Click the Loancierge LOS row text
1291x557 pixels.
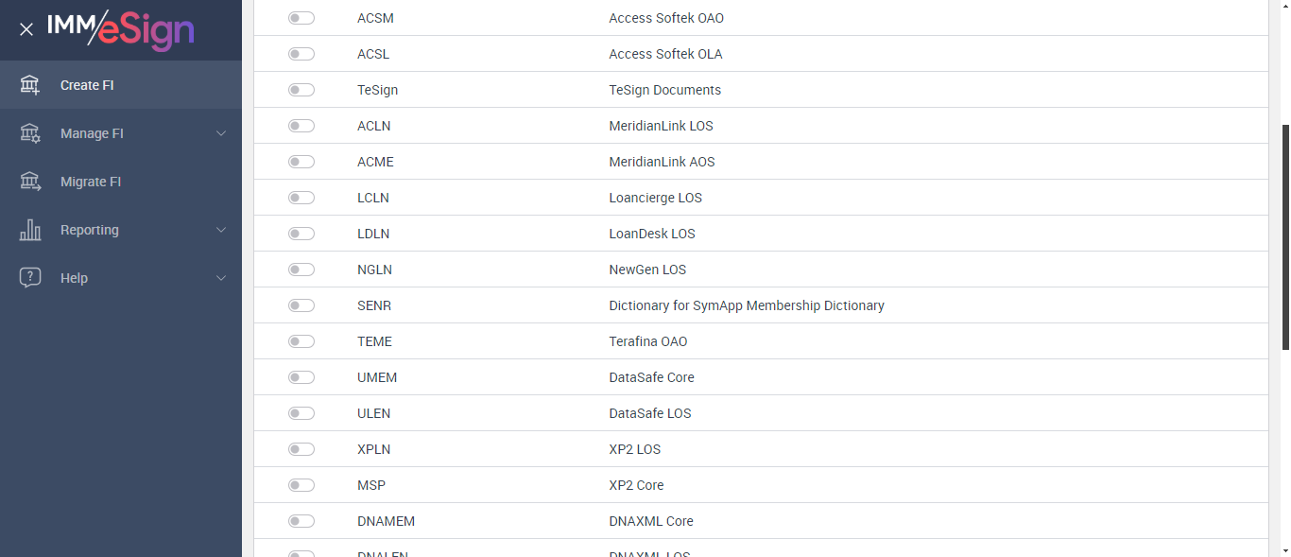click(655, 198)
